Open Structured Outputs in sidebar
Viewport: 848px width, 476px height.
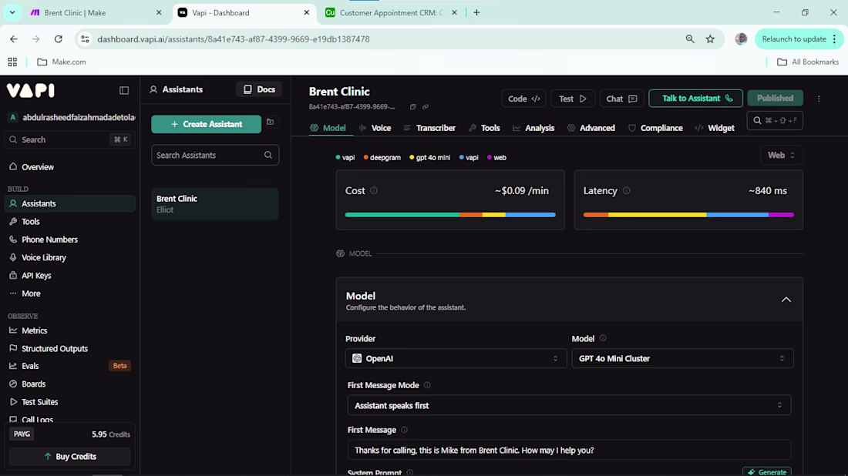[x=69, y=348]
